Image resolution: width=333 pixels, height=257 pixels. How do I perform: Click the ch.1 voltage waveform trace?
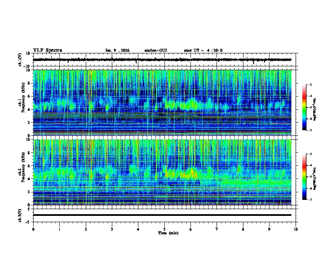click(x=162, y=60)
